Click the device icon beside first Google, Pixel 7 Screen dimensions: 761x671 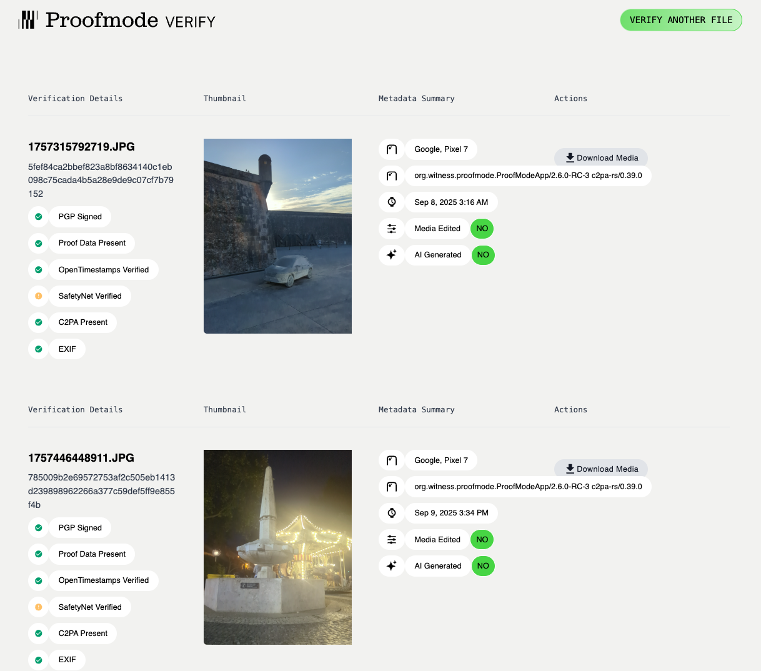coord(392,149)
